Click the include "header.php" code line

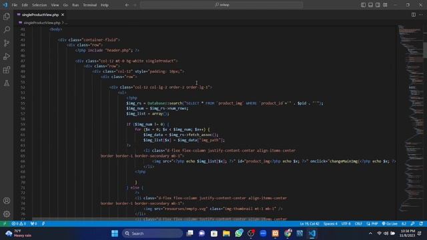107,51
